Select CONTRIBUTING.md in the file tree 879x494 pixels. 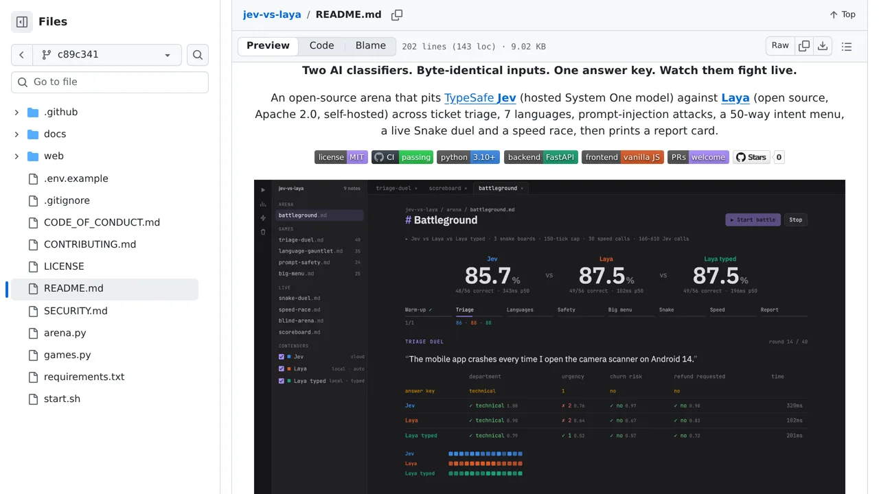[x=90, y=244]
